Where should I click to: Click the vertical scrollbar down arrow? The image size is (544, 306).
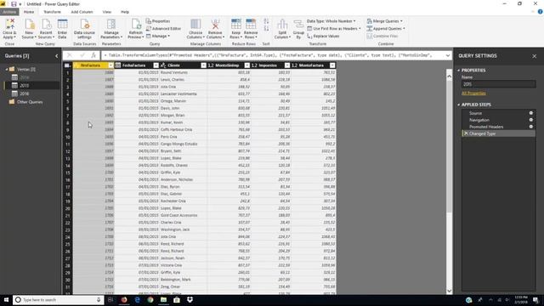pos(450,291)
